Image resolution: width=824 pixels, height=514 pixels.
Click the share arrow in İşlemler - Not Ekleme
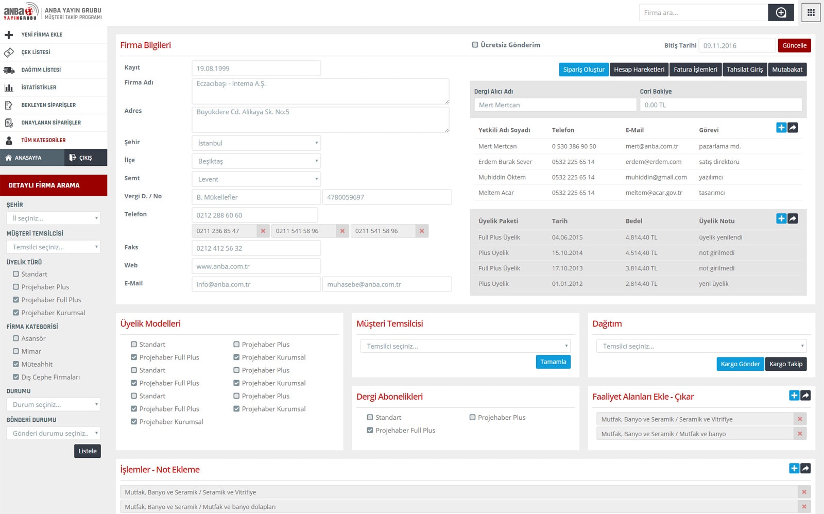[805, 468]
